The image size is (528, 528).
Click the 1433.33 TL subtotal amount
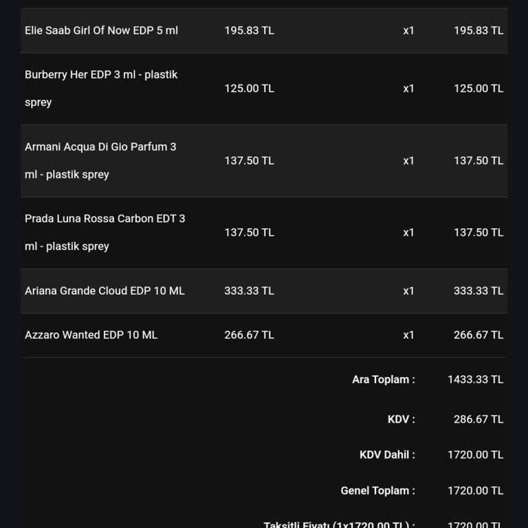[x=475, y=379]
